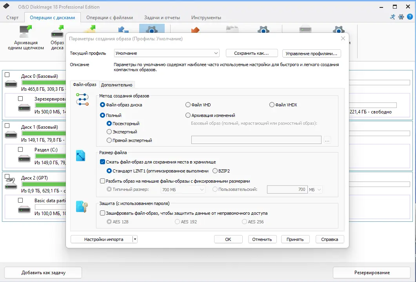Select Файл VHDX radio button

pos(272,105)
